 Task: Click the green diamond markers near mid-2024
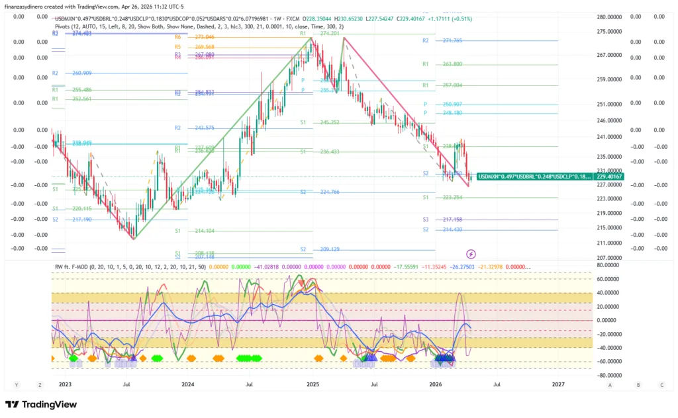pyautogui.click(x=248, y=358)
